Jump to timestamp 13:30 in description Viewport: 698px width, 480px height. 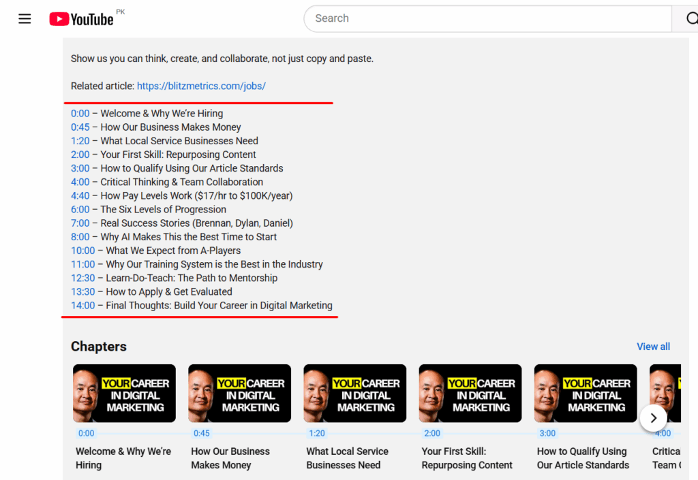[x=82, y=292]
